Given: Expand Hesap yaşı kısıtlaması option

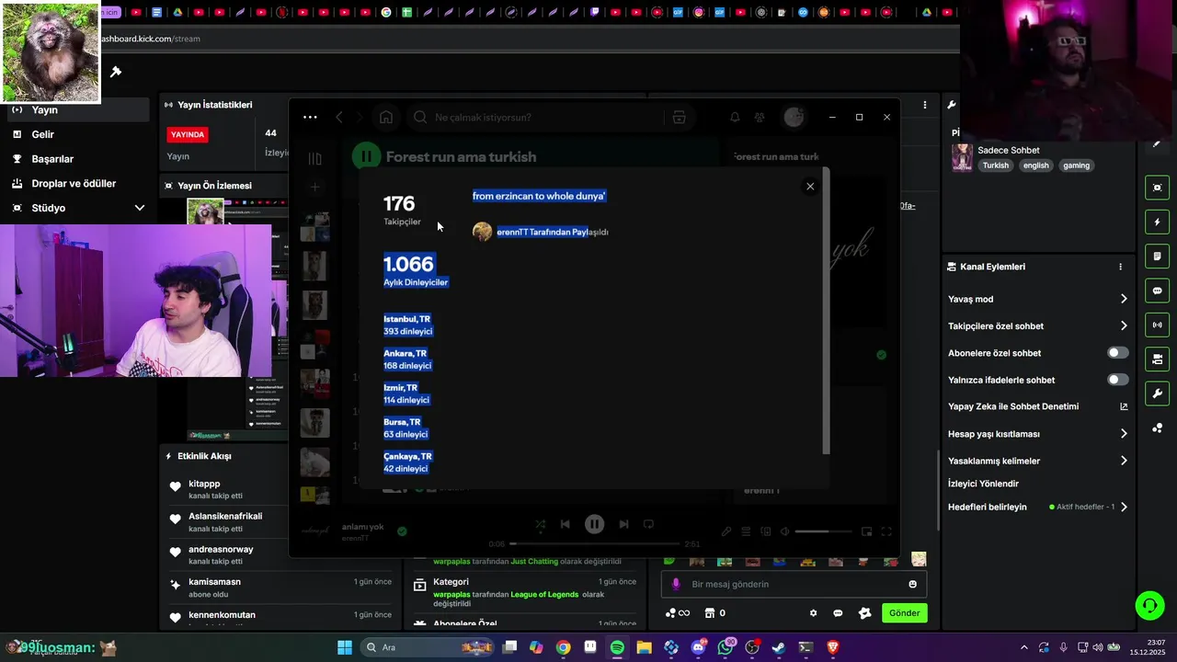Looking at the screenshot, I should [1124, 434].
